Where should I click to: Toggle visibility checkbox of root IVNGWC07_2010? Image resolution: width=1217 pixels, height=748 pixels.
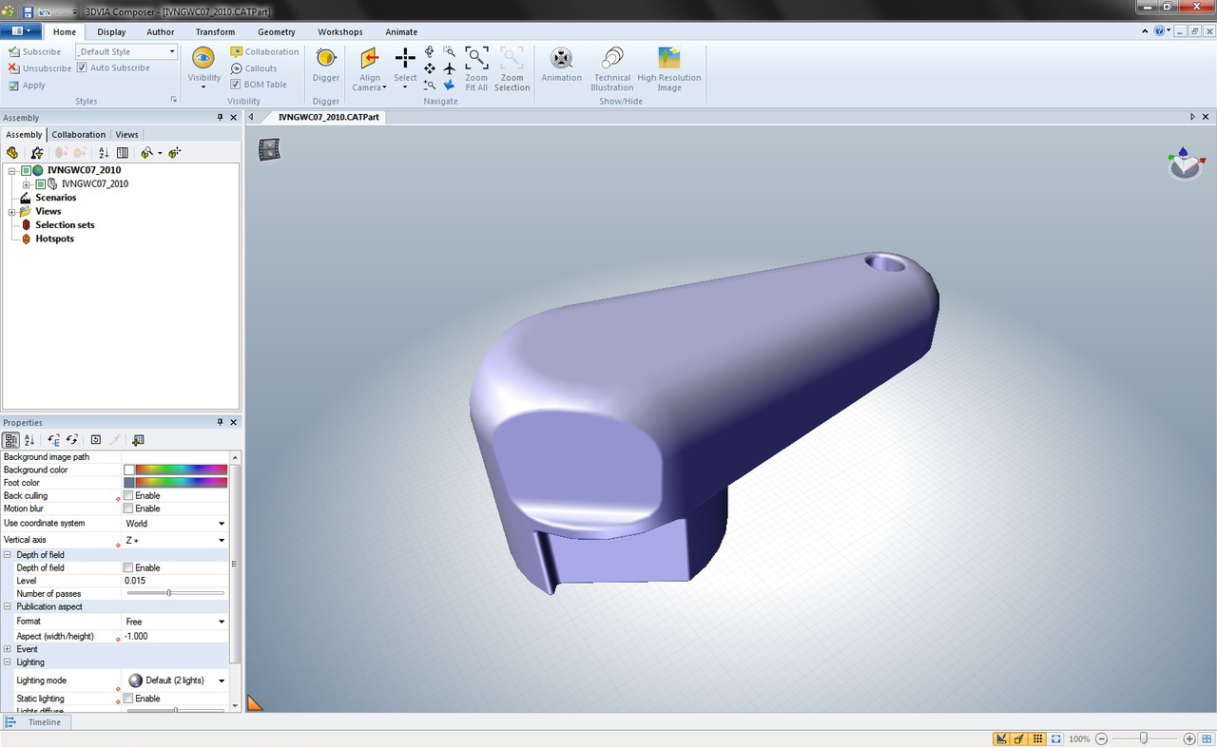pyautogui.click(x=26, y=170)
